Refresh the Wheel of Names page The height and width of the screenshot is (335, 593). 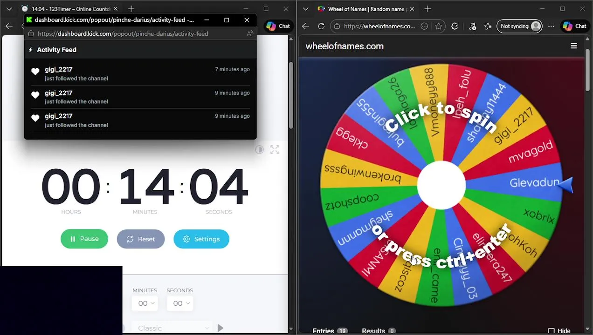pyautogui.click(x=321, y=26)
